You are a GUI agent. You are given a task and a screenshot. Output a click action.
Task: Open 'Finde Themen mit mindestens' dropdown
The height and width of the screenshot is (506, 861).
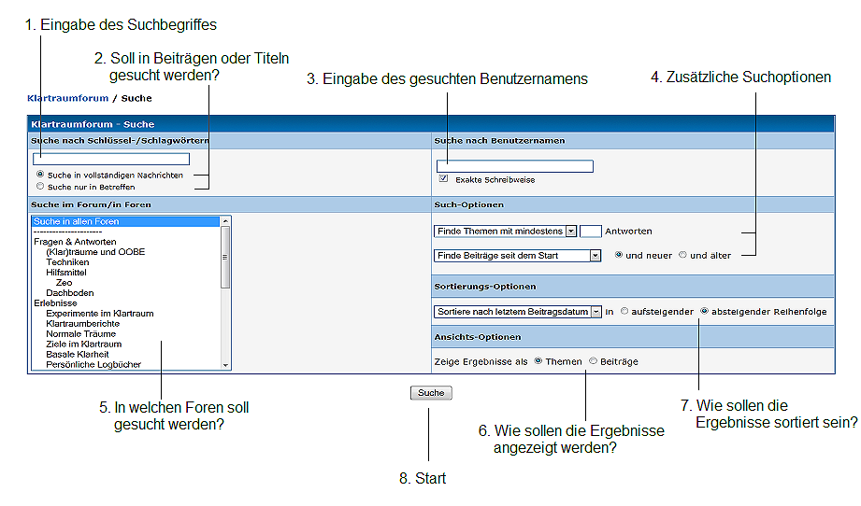point(505,231)
